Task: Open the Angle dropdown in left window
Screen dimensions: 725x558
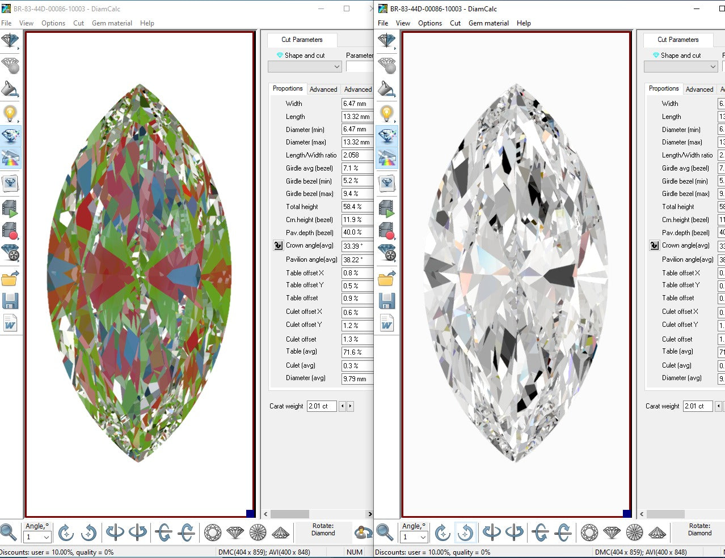Action: [x=38, y=536]
